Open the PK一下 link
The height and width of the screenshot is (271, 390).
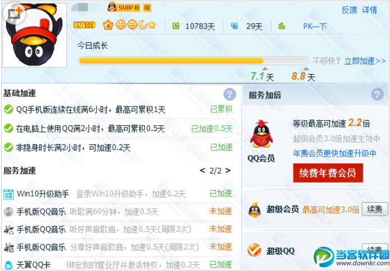pyautogui.click(x=315, y=26)
